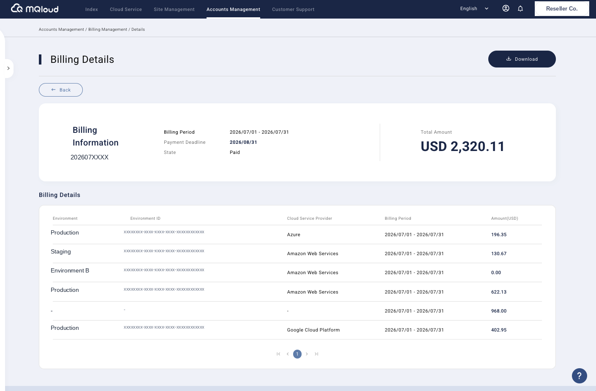The width and height of the screenshot is (596, 391).
Task: Open the help question mark button
Action: point(580,376)
